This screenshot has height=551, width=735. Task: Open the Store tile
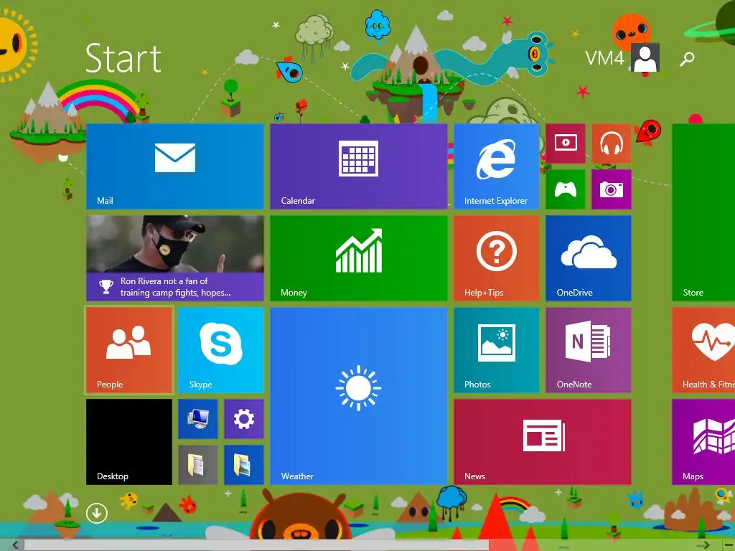click(703, 212)
